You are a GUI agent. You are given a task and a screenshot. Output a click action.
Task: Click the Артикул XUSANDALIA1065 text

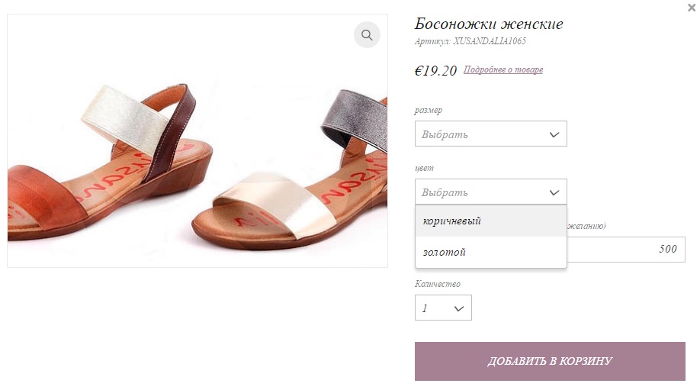click(x=470, y=41)
